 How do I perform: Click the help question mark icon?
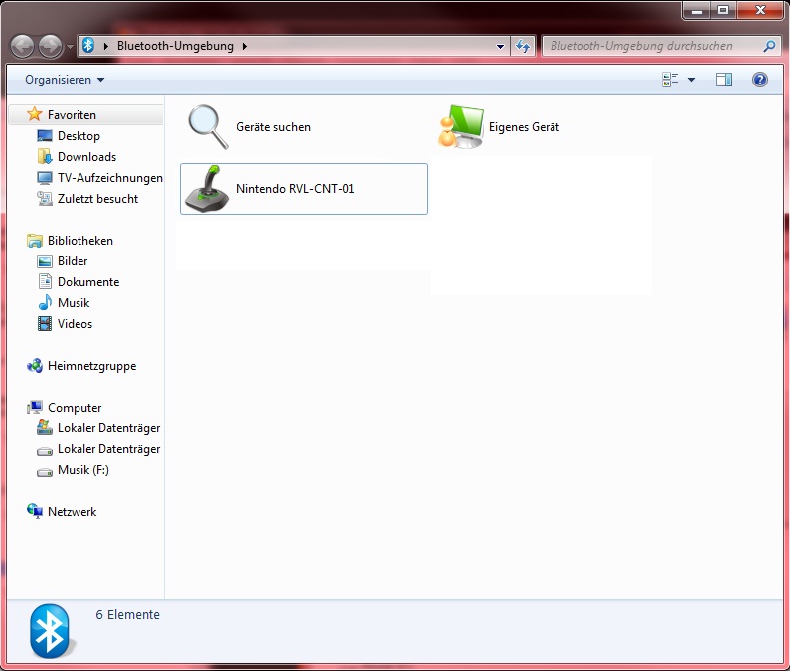tap(760, 80)
